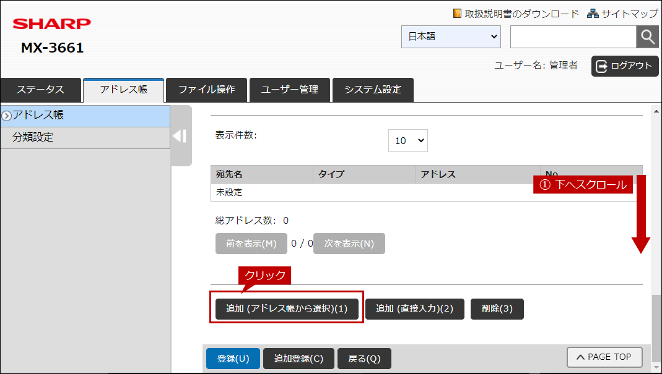Click 追加 (直接入力)(2) button

414,309
